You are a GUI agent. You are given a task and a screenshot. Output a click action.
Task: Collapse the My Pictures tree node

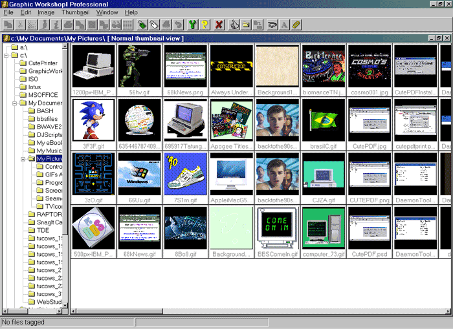coord(23,159)
